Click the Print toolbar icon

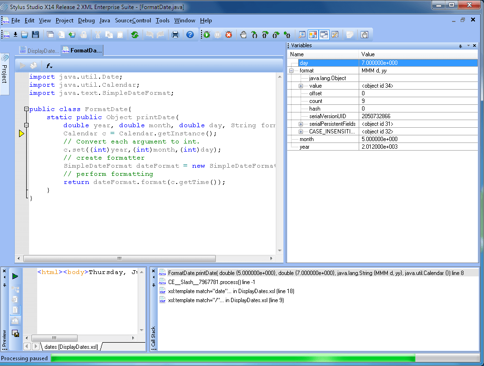click(x=175, y=34)
